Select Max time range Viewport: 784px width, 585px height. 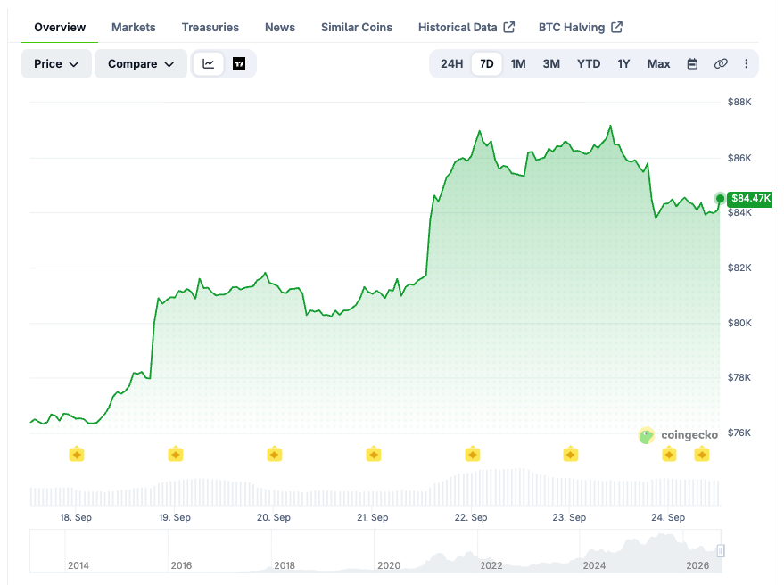tap(658, 64)
